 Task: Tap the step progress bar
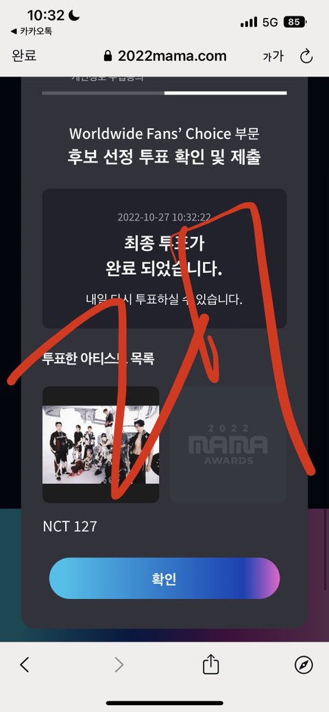coord(164,93)
